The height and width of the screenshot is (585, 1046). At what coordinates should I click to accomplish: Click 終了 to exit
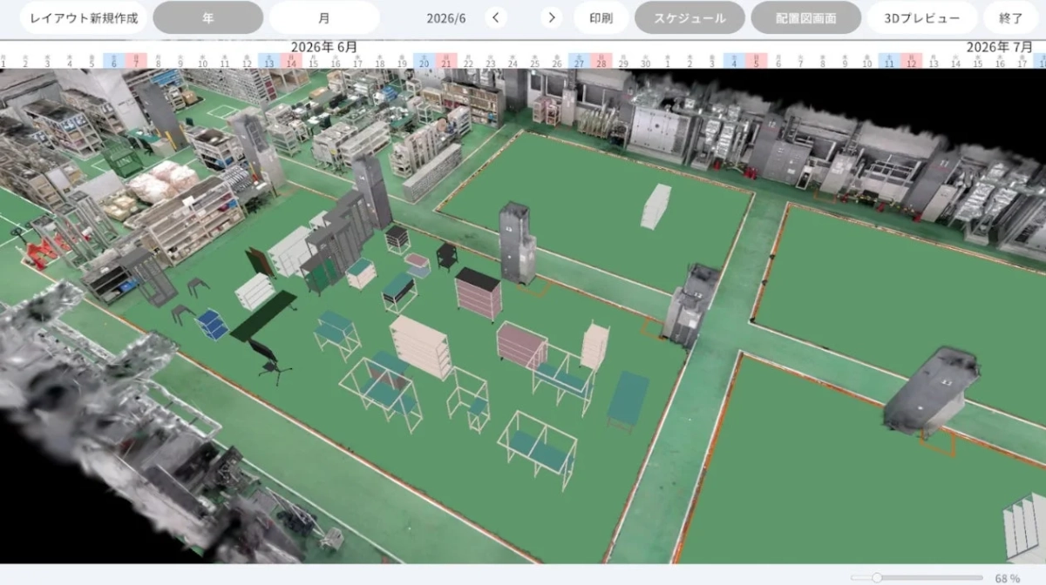pos(1011,17)
